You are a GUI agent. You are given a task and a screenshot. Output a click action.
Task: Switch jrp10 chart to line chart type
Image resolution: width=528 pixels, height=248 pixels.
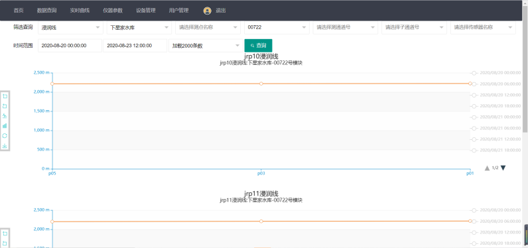pyautogui.click(x=5, y=116)
